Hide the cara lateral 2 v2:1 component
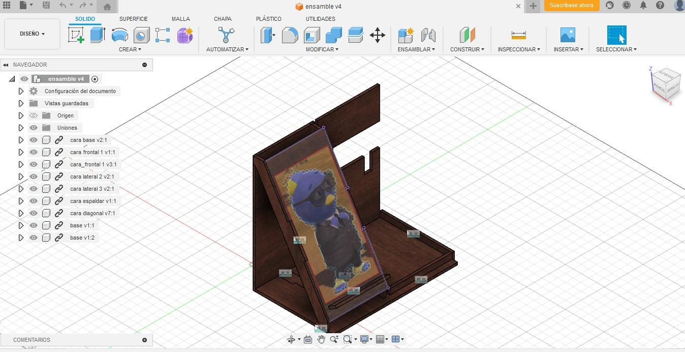The height and width of the screenshot is (352, 685). (34, 177)
